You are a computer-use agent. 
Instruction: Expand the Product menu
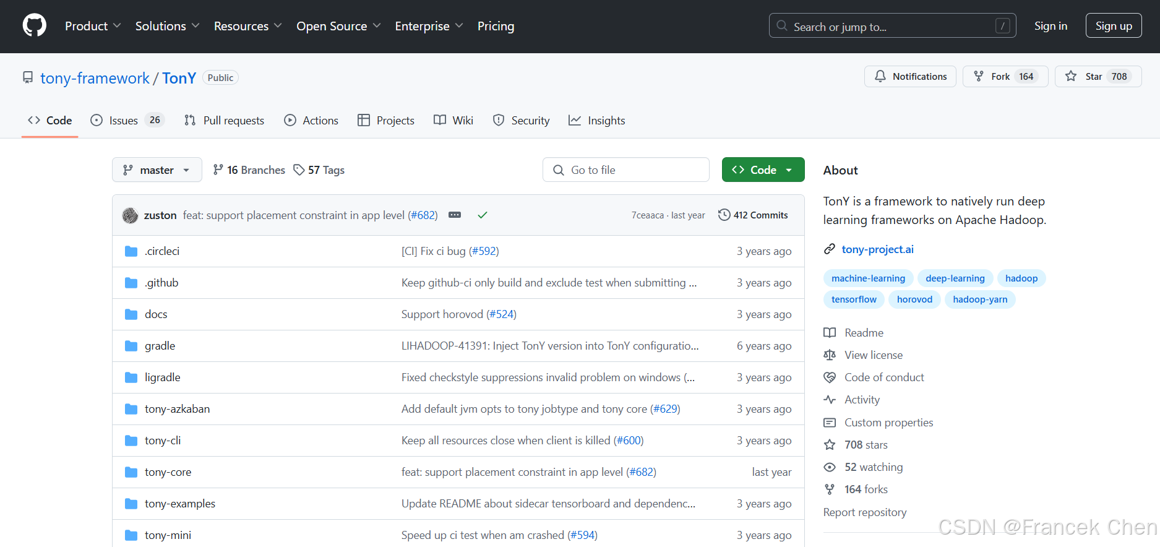(93, 26)
